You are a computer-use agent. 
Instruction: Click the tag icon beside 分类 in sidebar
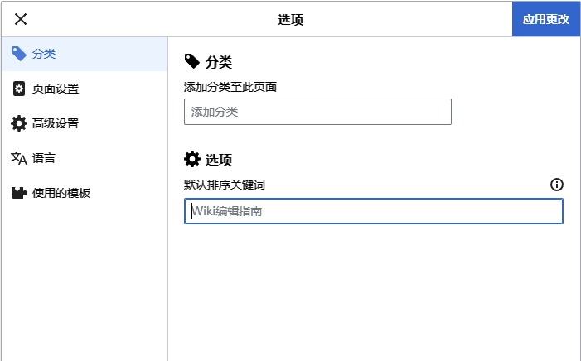point(18,54)
